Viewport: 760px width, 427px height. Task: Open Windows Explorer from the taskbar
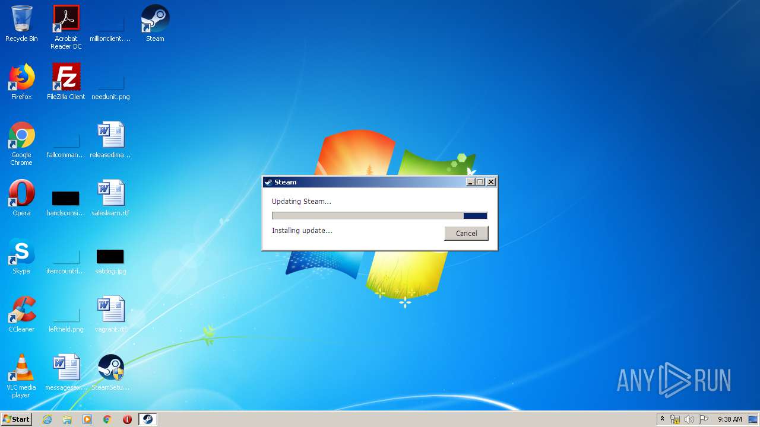click(x=67, y=419)
